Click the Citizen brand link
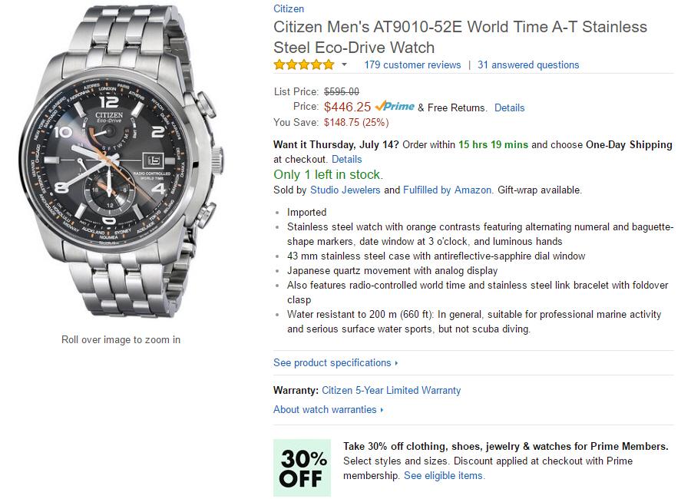 pyautogui.click(x=289, y=9)
